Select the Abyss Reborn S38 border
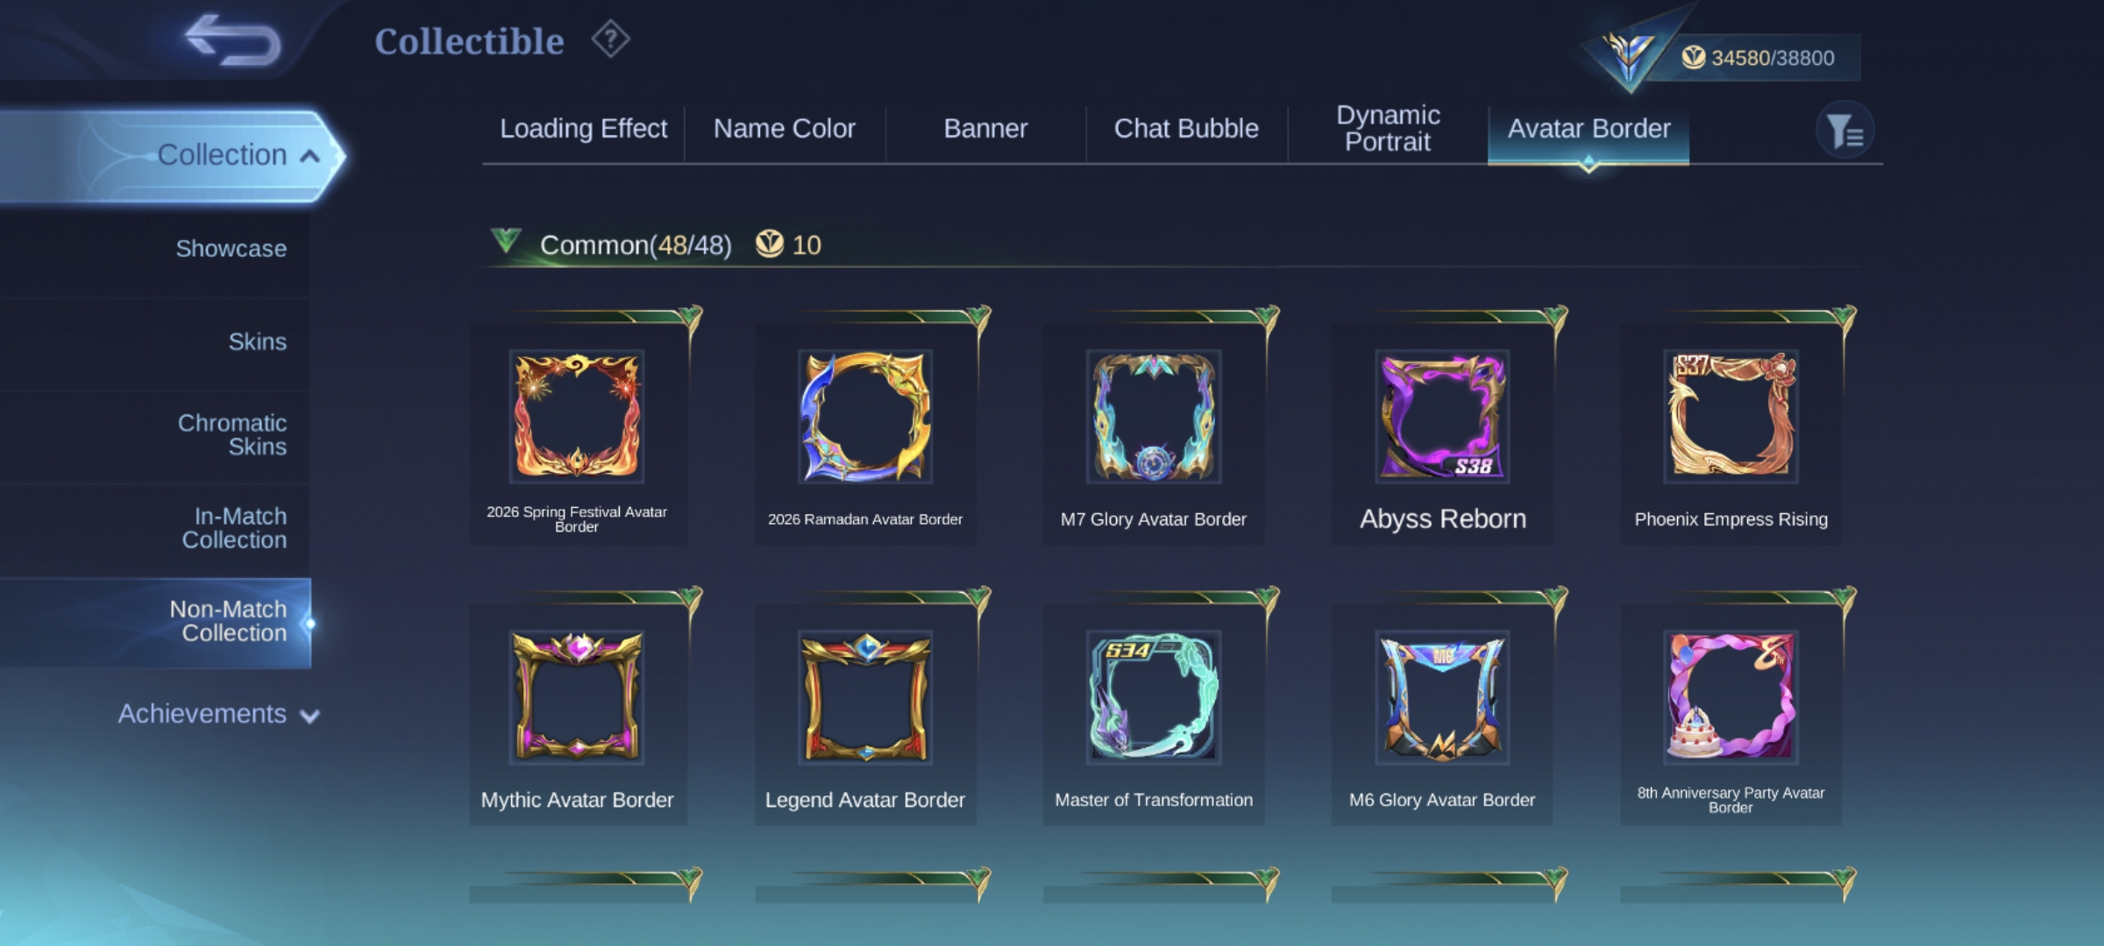Image resolution: width=2104 pixels, height=946 pixels. pyautogui.click(x=1442, y=434)
